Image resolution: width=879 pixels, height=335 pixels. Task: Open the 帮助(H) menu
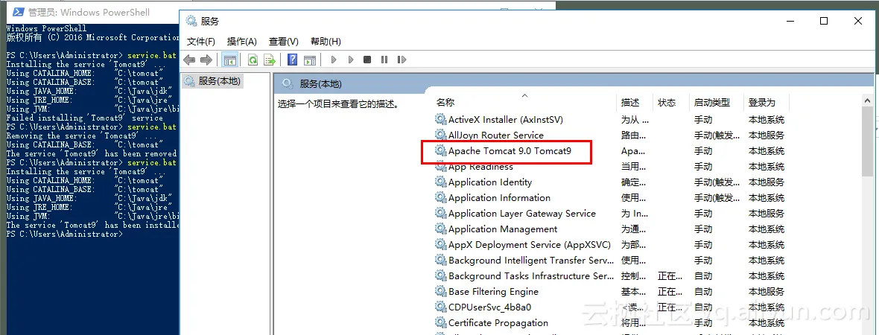326,42
